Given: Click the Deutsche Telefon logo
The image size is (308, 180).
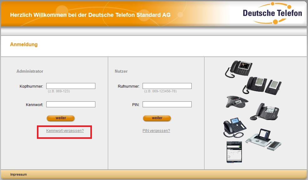Looking at the screenshot, I should click(272, 13).
